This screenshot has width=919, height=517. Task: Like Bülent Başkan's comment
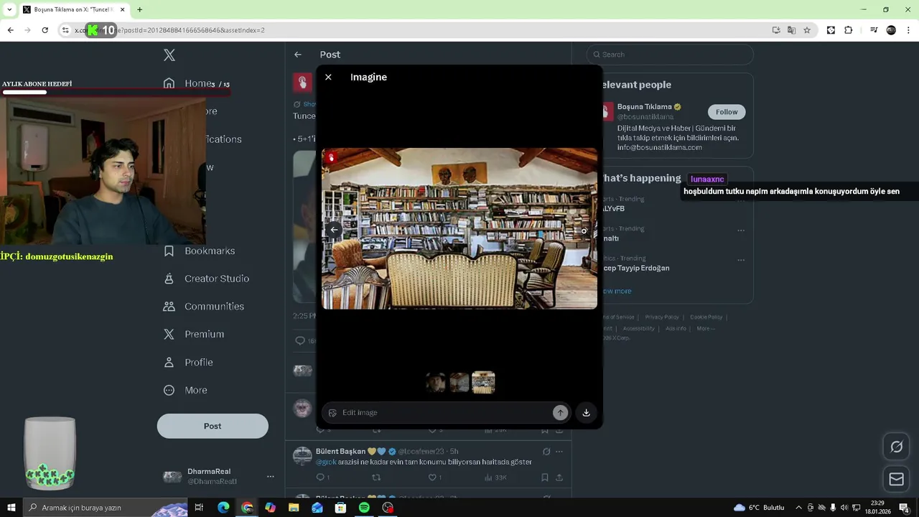(x=434, y=478)
